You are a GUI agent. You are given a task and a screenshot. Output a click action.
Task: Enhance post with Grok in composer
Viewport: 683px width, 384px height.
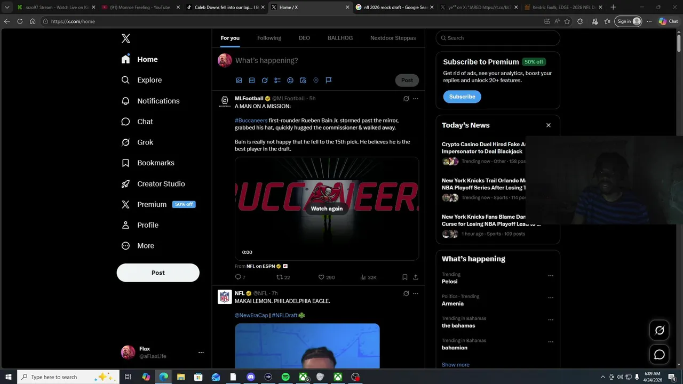coord(265,81)
